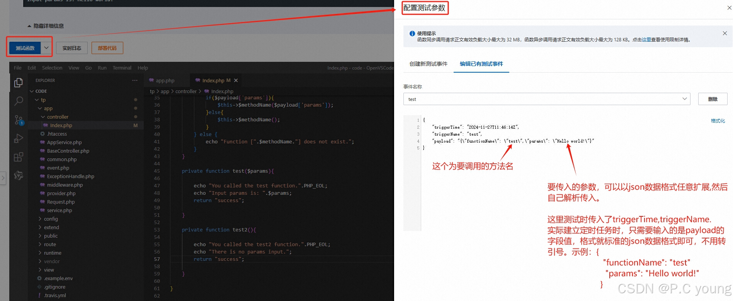Click the 实时日志 button
The image size is (733, 301).
72,48
